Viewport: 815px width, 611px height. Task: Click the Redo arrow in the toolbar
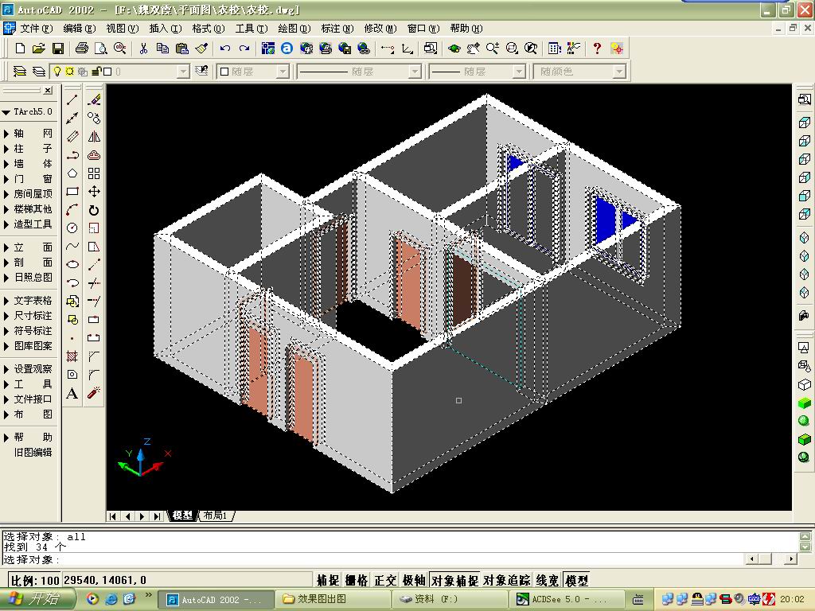244,49
